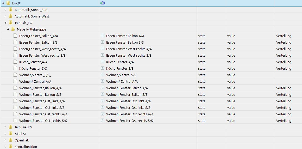Click file icon of Küche_Fenster_A/A
Viewport: 302px width, 149px height.
(15, 62)
